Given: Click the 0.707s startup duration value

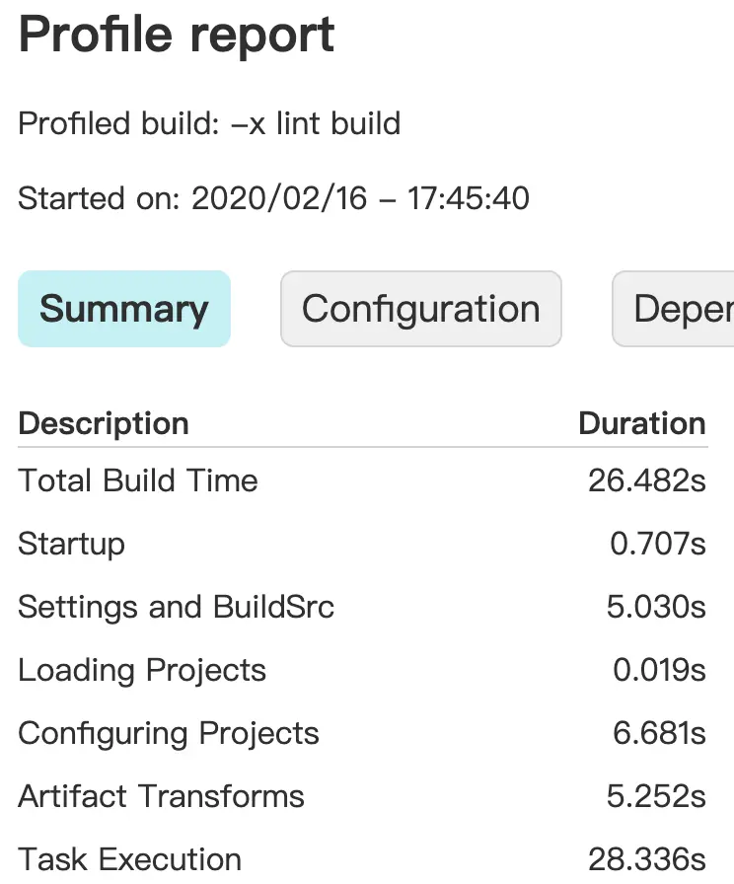Looking at the screenshot, I should 658,544.
